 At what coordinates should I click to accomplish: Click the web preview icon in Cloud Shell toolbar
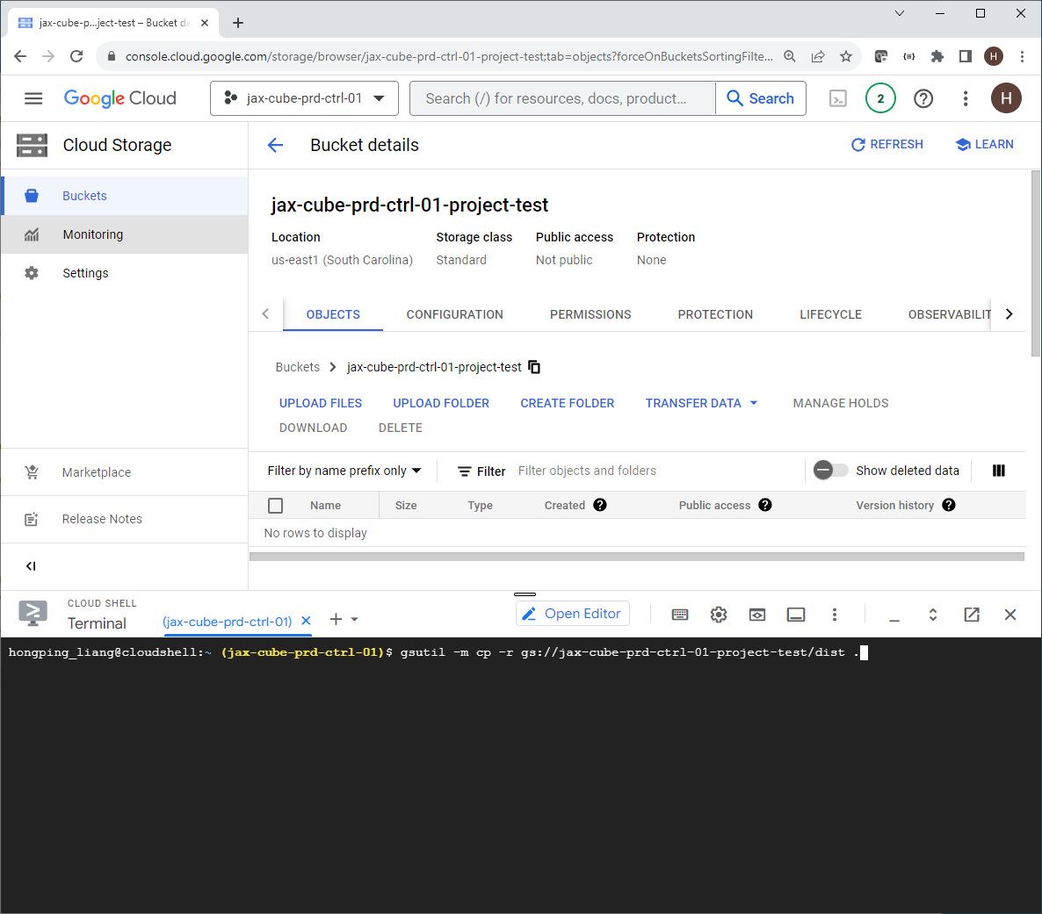(x=757, y=614)
